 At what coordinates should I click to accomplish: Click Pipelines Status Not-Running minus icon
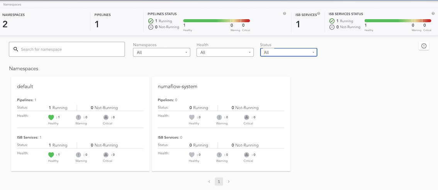point(151,27)
